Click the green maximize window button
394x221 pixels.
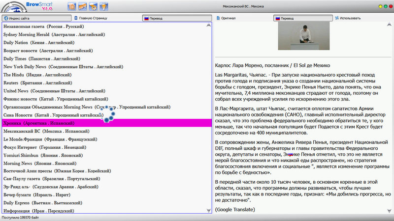pyautogui.click(x=386, y=6)
